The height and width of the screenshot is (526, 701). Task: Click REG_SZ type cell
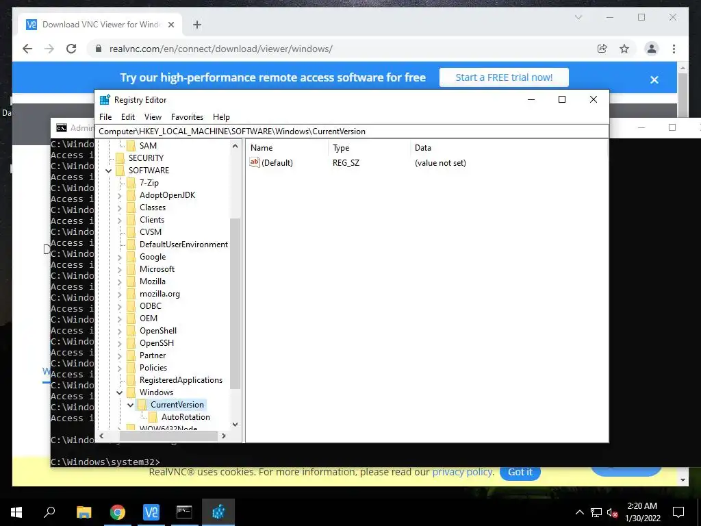coord(346,163)
